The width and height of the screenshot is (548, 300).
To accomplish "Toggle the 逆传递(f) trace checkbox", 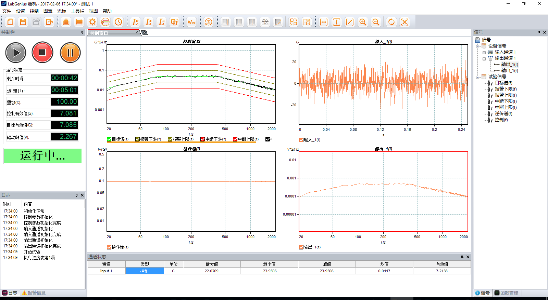I will coord(109,247).
